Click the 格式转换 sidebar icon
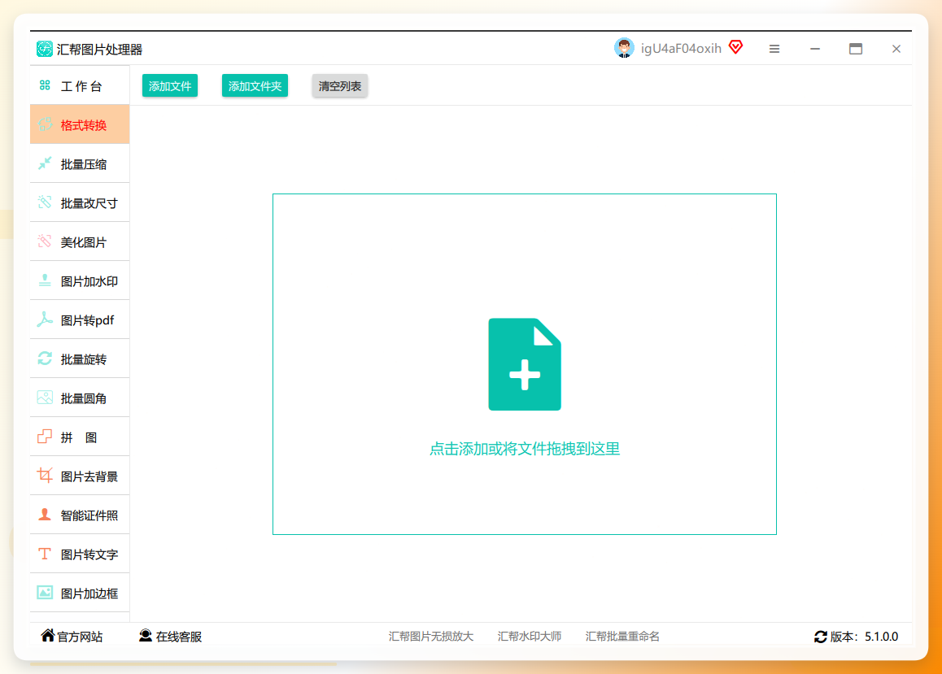 tap(45, 125)
